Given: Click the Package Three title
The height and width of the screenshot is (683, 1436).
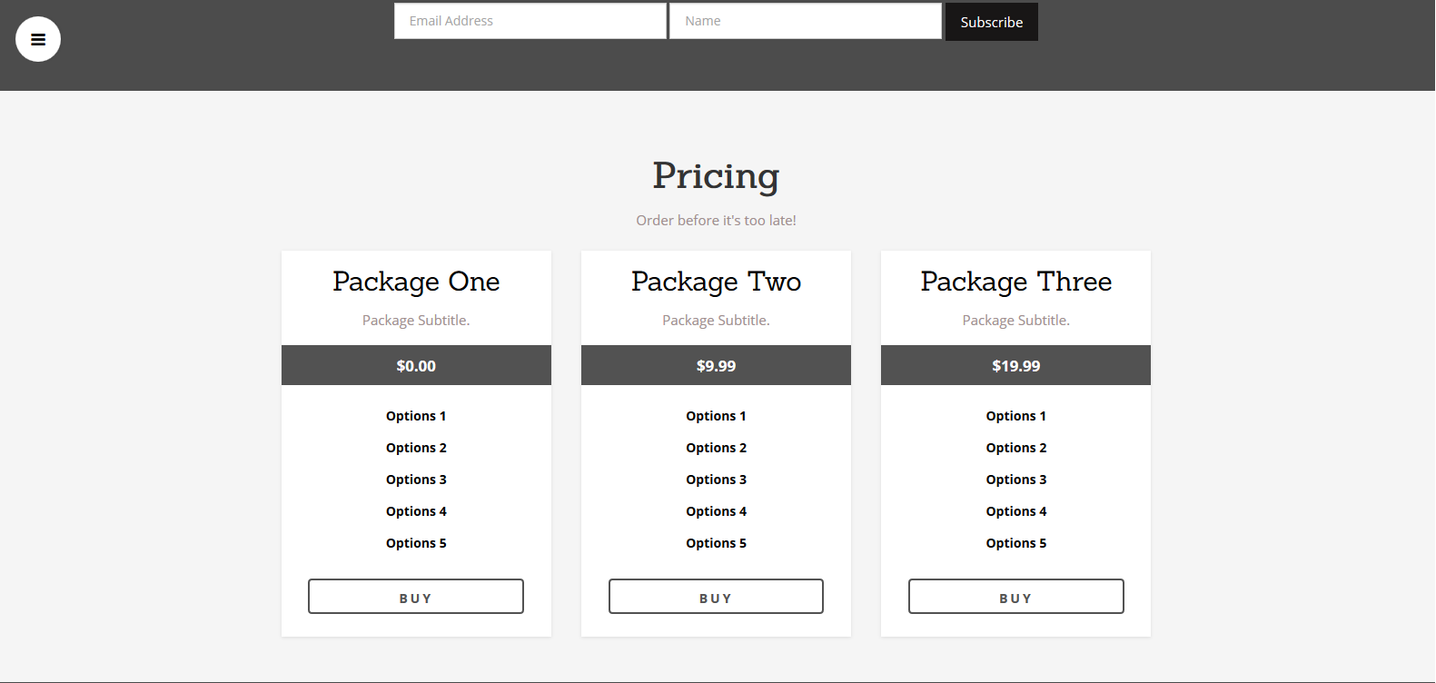Looking at the screenshot, I should click(x=1015, y=282).
